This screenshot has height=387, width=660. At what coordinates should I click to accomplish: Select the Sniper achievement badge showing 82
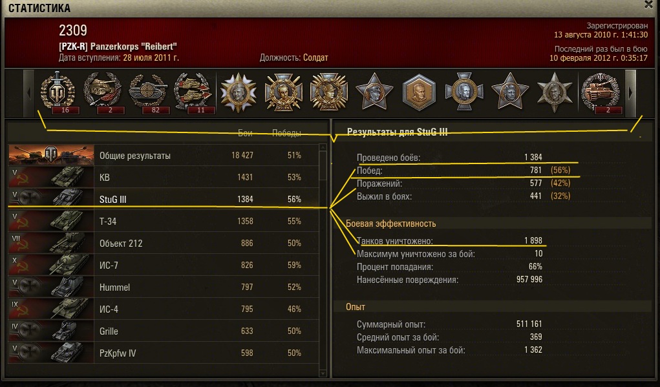click(x=148, y=92)
